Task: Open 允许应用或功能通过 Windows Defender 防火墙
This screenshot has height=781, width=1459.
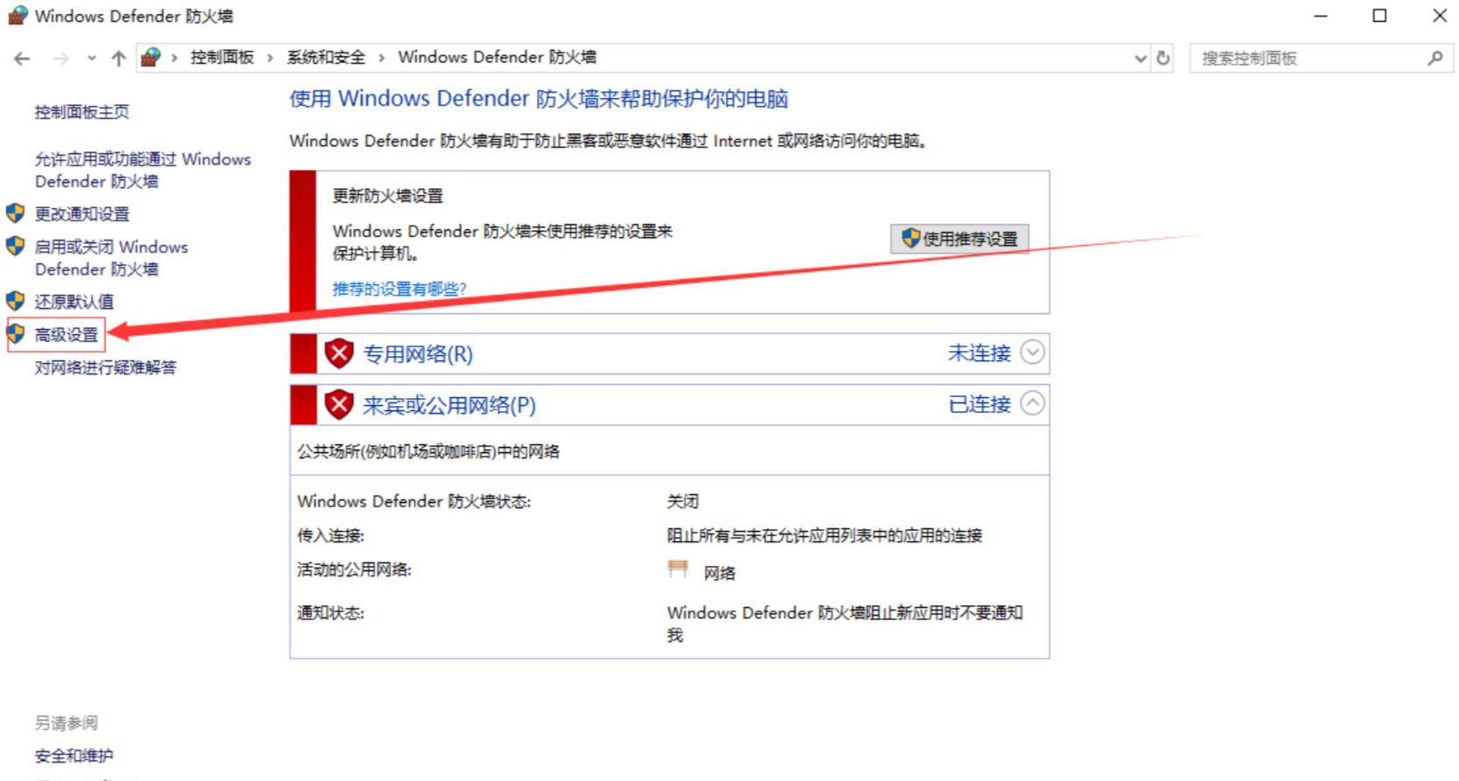Action: 143,171
